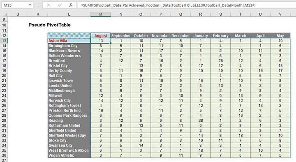This screenshot has width=296, height=162.
Task: Select the Rotherham United row label
Action: [69, 125]
